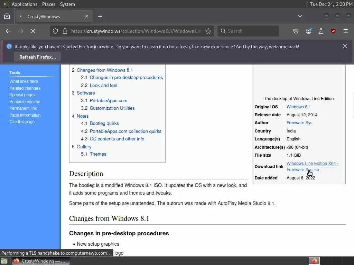Open Freeware Sys author link

pyautogui.click(x=299, y=123)
